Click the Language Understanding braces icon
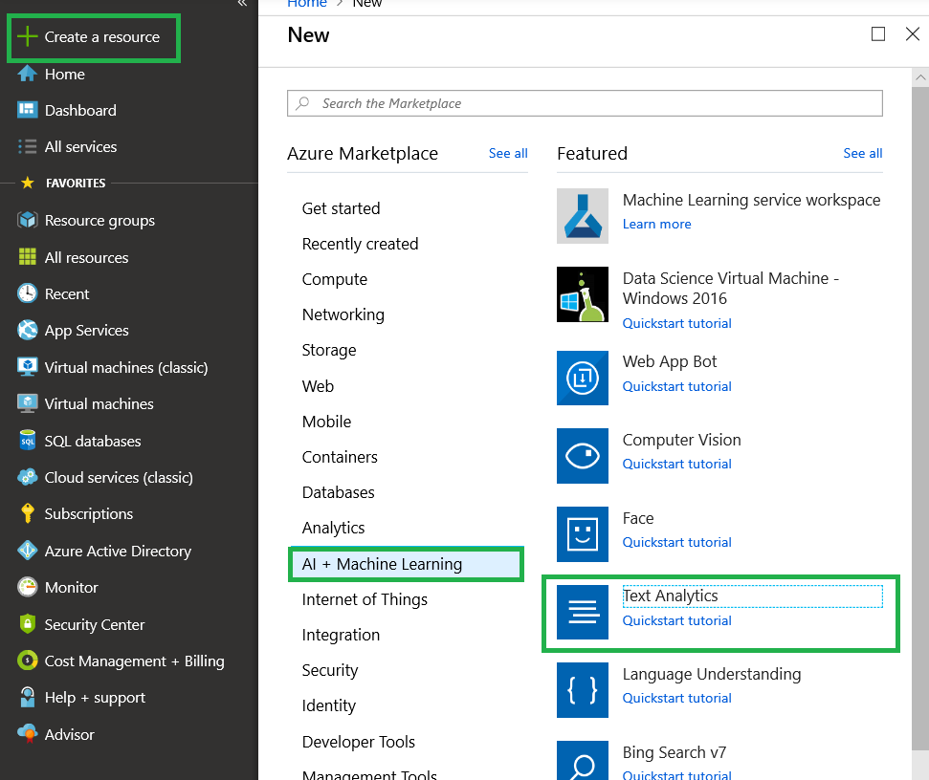The width and height of the screenshot is (929, 780). (583, 690)
